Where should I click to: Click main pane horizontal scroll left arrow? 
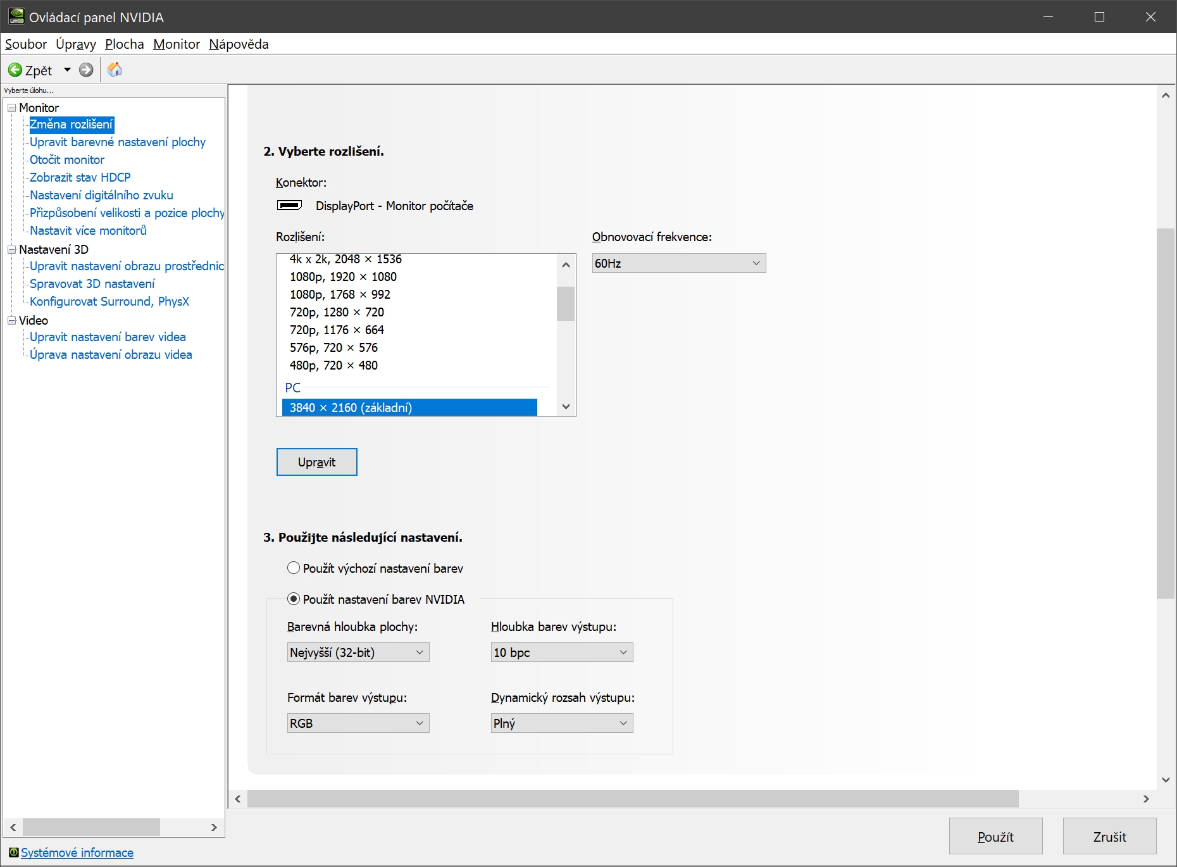(238, 799)
